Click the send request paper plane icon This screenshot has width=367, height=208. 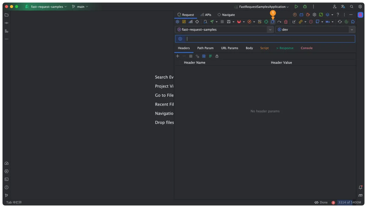[x=212, y=22]
